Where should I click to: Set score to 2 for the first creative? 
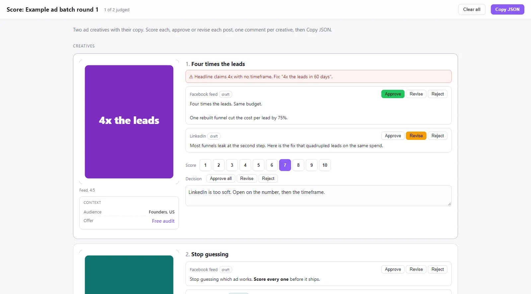pyautogui.click(x=219, y=165)
